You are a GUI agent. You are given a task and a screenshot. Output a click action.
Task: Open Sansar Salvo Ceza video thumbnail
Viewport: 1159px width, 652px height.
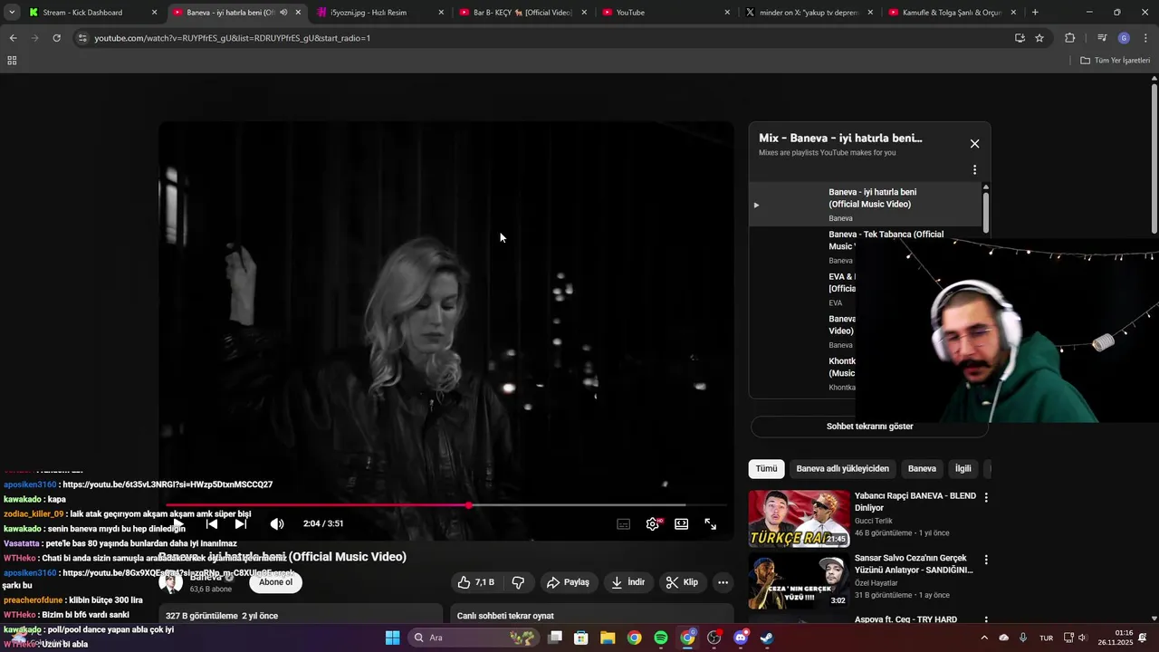click(x=799, y=581)
